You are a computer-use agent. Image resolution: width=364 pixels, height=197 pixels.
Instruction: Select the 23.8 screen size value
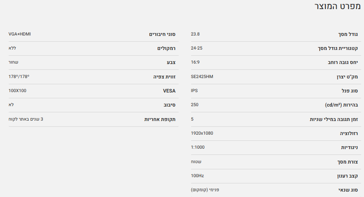(195, 34)
